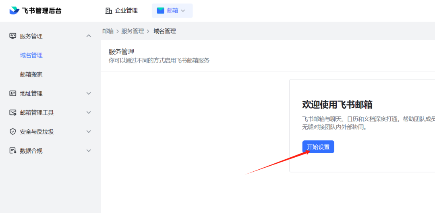Expand the 地址管理 section chevron
Image resolution: width=435 pixels, height=213 pixels.
[89, 93]
